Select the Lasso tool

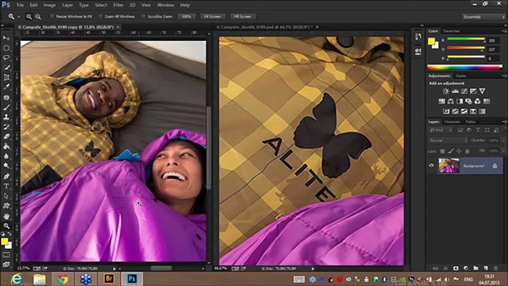coord(6,58)
